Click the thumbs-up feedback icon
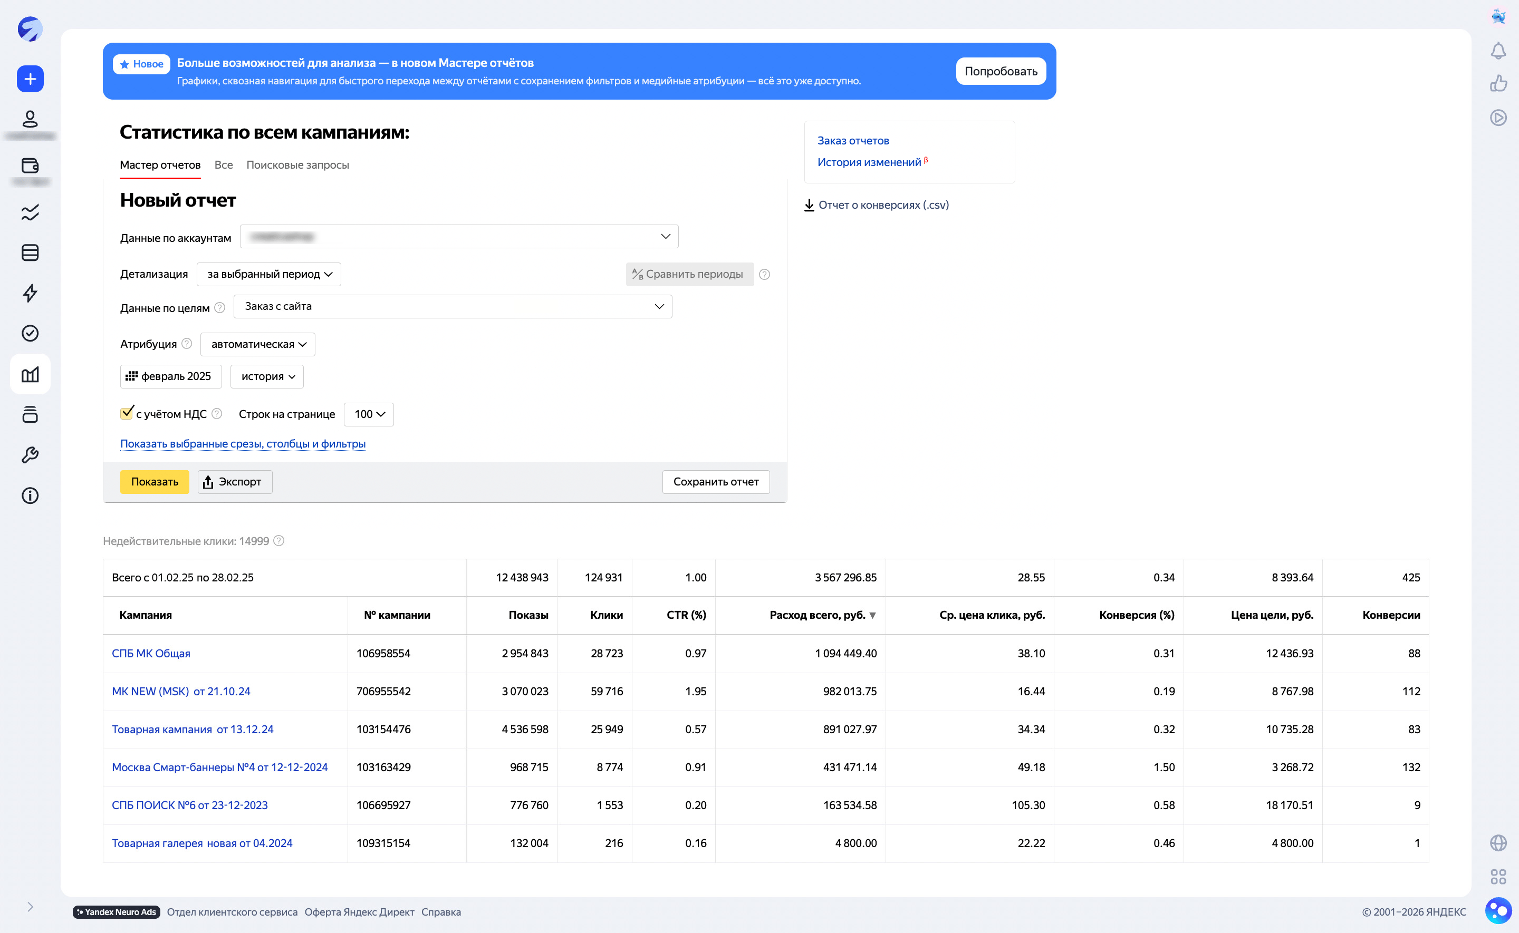Viewport: 1519px width, 933px height. pos(1498,83)
